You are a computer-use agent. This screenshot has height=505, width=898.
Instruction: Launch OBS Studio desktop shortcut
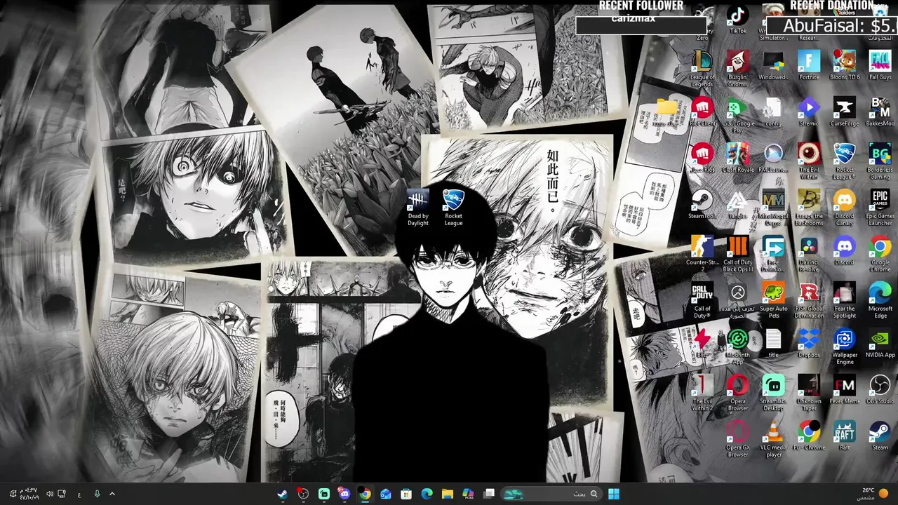(x=880, y=389)
